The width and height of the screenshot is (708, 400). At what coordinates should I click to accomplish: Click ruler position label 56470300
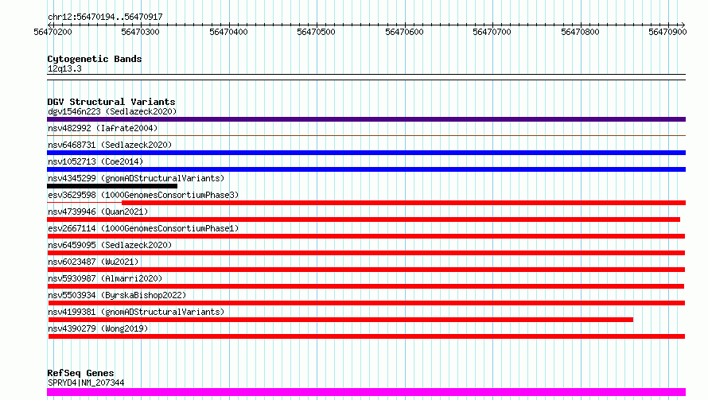(141, 32)
